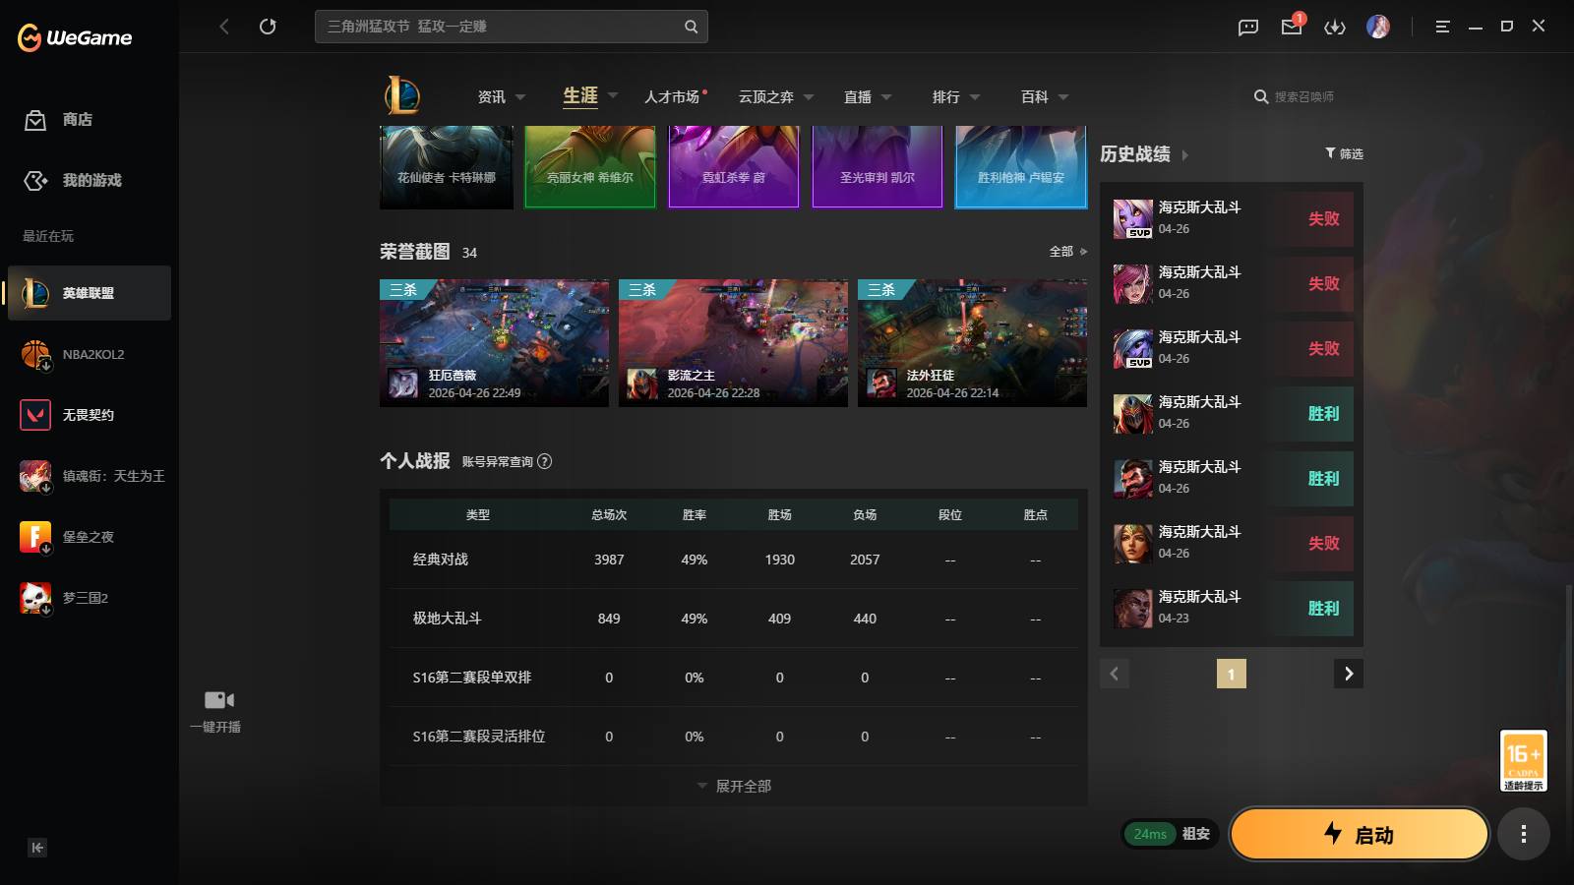Expand the 直播 dropdown menu

[x=886, y=97]
